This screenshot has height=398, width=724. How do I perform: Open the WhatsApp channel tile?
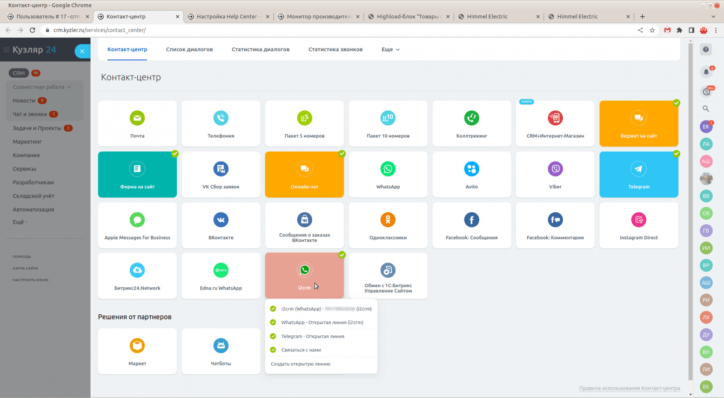[388, 174]
